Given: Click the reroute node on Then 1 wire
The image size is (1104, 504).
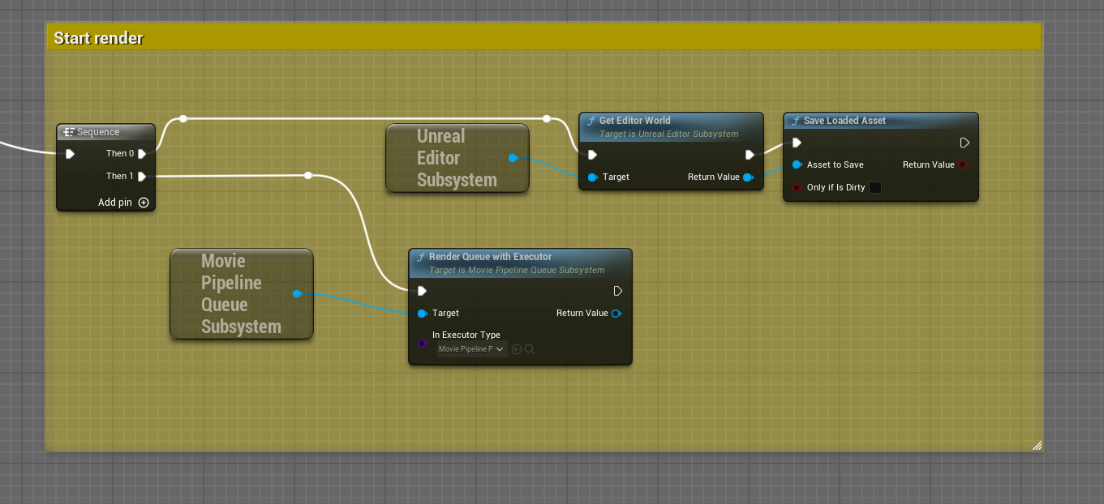Looking at the screenshot, I should [308, 175].
